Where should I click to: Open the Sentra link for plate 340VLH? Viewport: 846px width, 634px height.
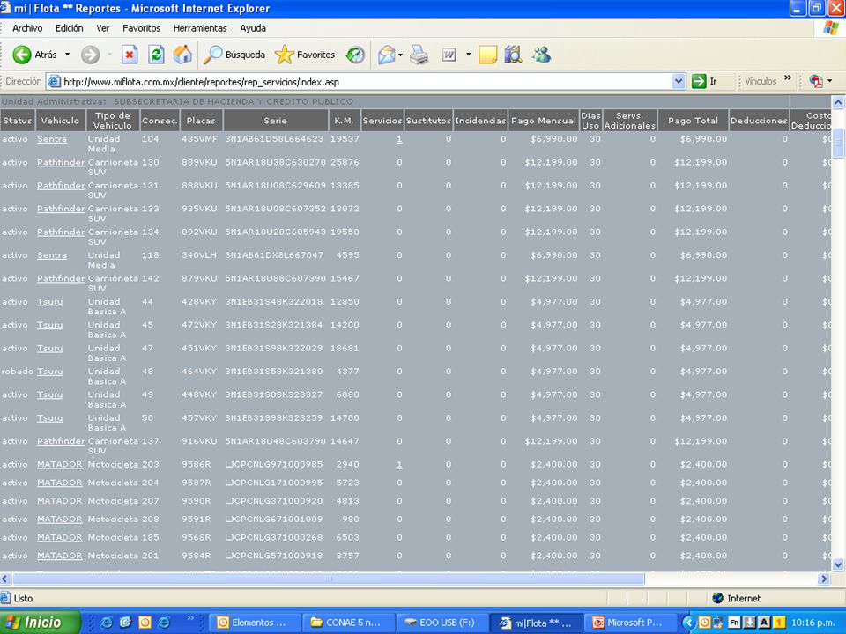point(52,255)
